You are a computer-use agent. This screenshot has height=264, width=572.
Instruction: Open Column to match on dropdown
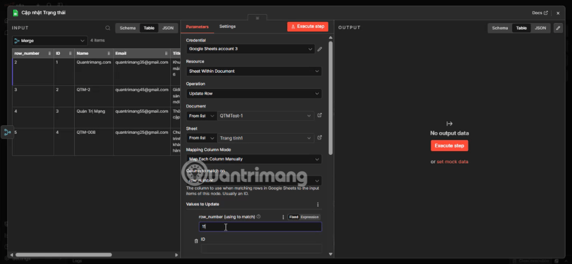click(x=254, y=181)
